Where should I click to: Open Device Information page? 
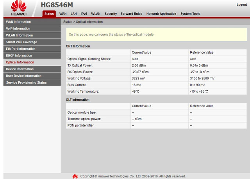pos(32,69)
